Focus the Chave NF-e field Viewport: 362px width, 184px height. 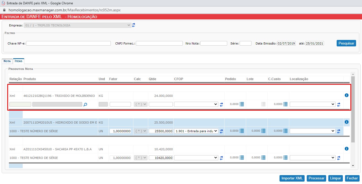point(68,43)
